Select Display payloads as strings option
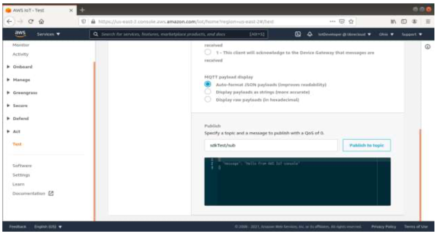Screen dimensions: 437x235 point(208,92)
